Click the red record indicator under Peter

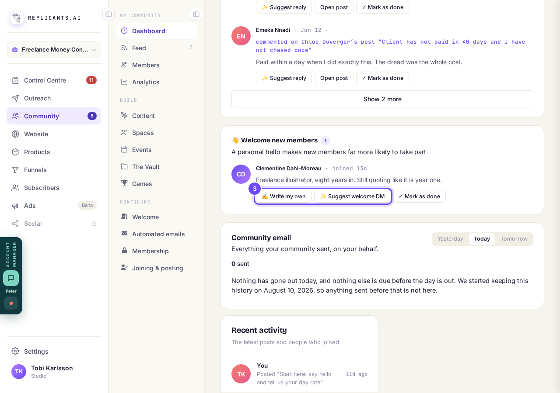[x=11, y=303]
